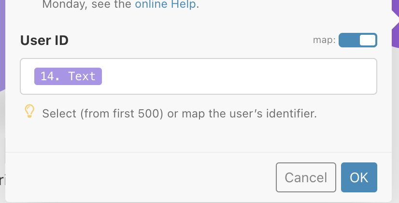Click the 'map:' label text
This screenshot has height=203, width=399.
[324, 40]
